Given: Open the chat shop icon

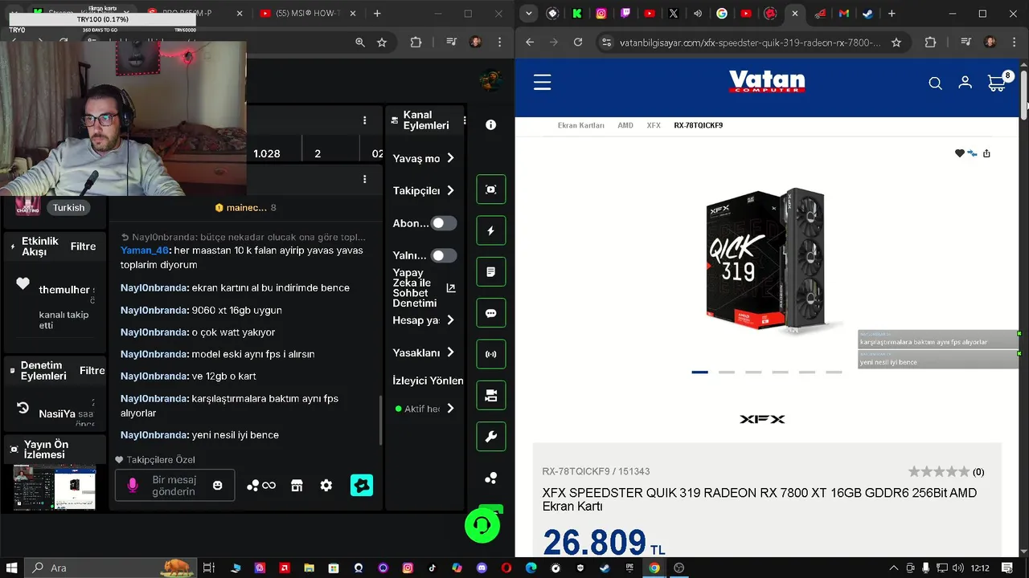Looking at the screenshot, I should pos(297,486).
